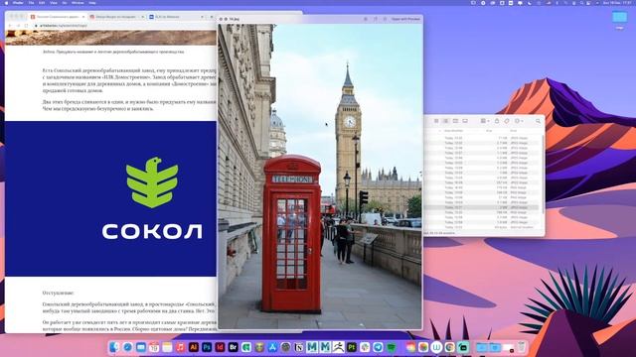Click the red phone booth photo preview
636x357 pixels.
[x=320, y=177]
